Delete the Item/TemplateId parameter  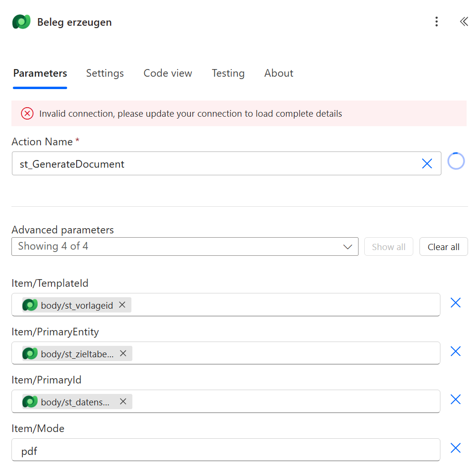pyautogui.click(x=455, y=302)
